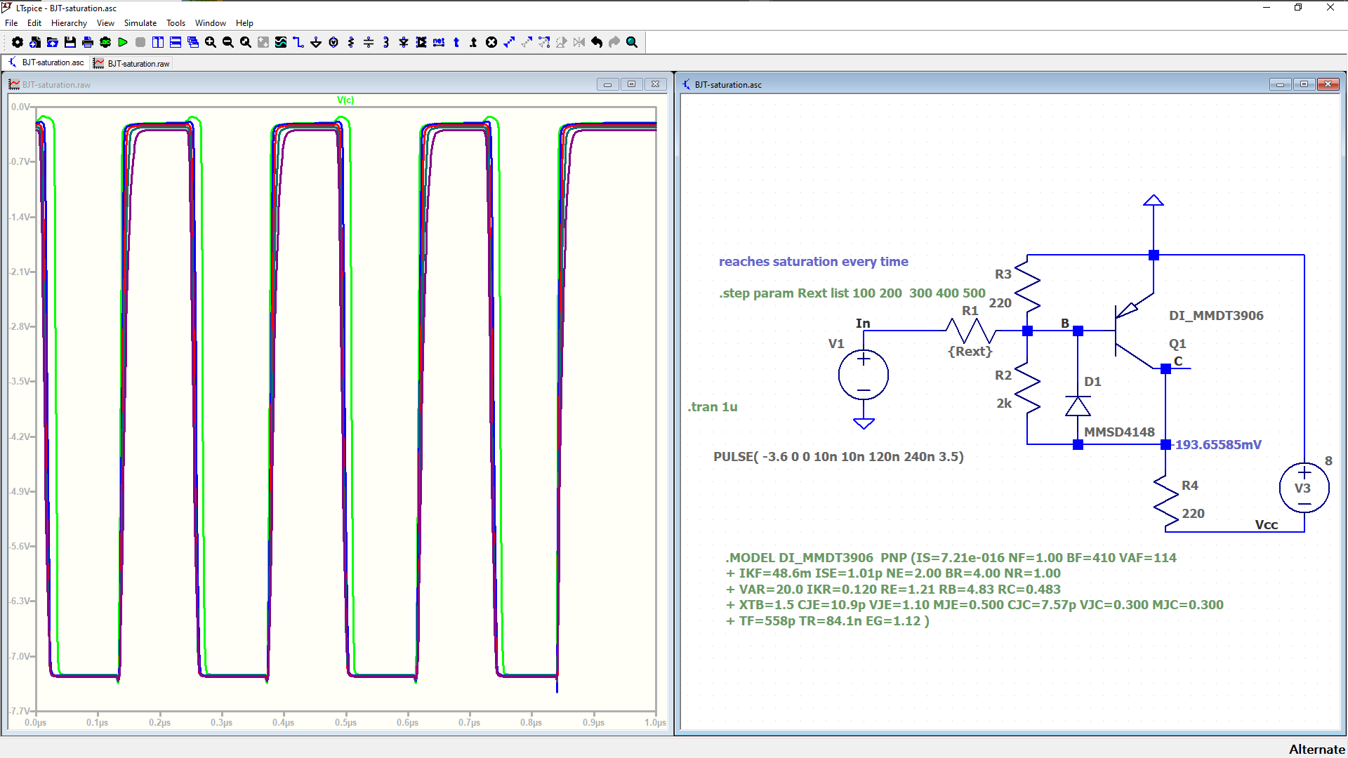Click the 'reaches saturation every time' comment

click(x=813, y=262)
